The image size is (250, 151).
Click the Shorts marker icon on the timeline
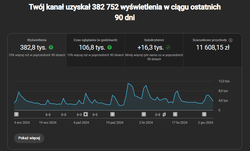[x=164, y=114]
